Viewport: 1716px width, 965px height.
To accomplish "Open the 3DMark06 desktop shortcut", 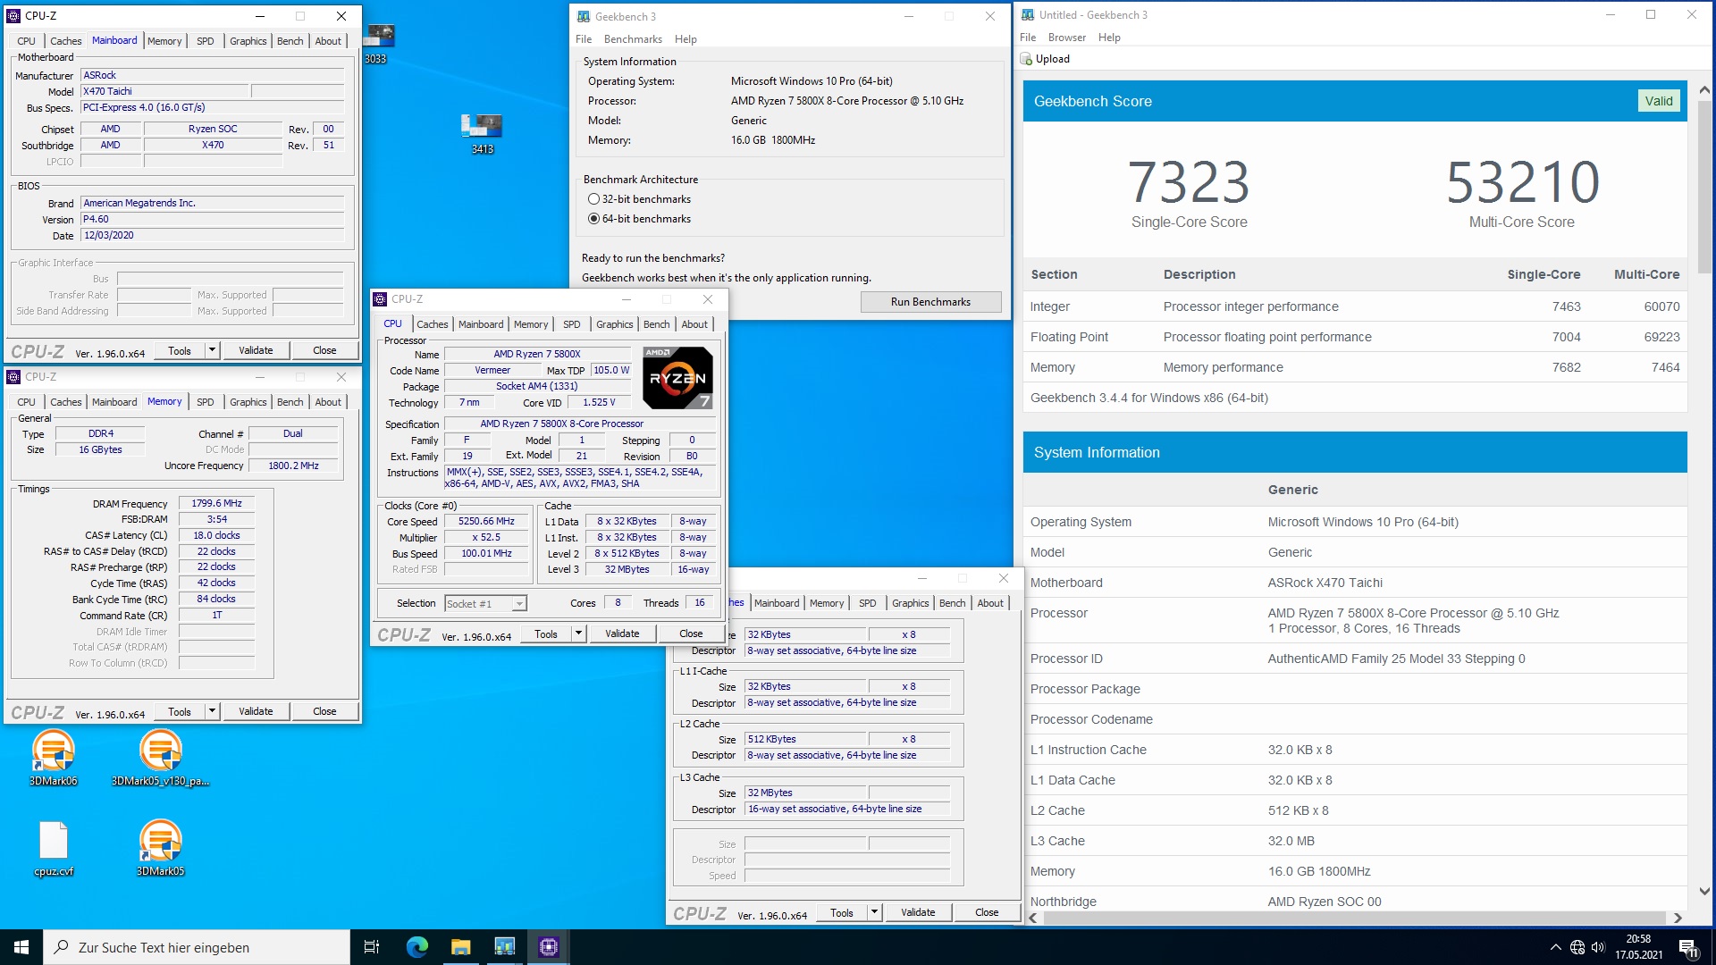I will [x=54, y=758].
